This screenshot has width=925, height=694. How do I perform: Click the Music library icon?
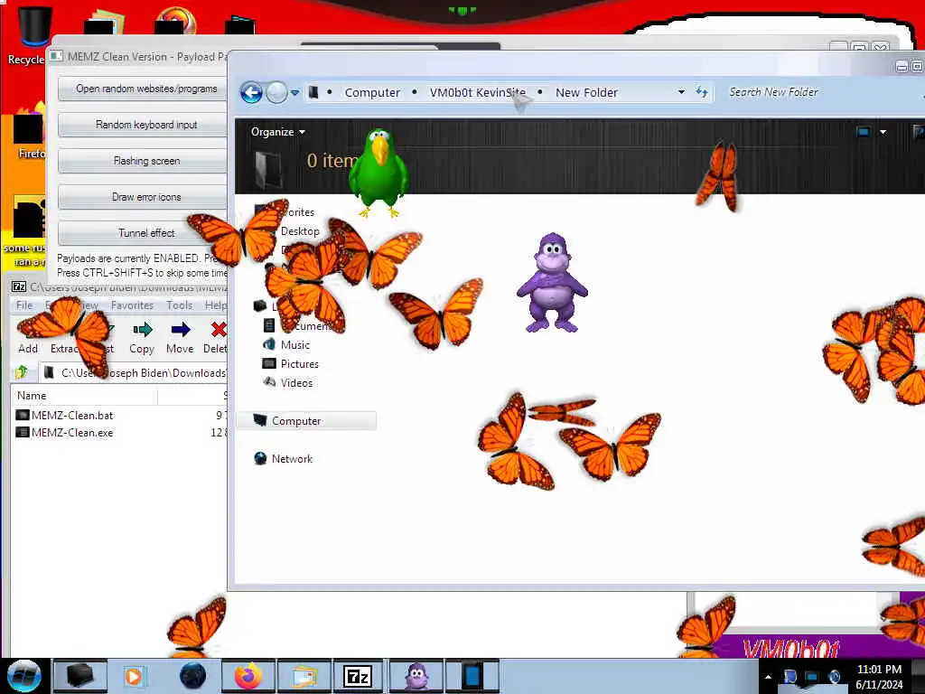click(x=269, y=344)
